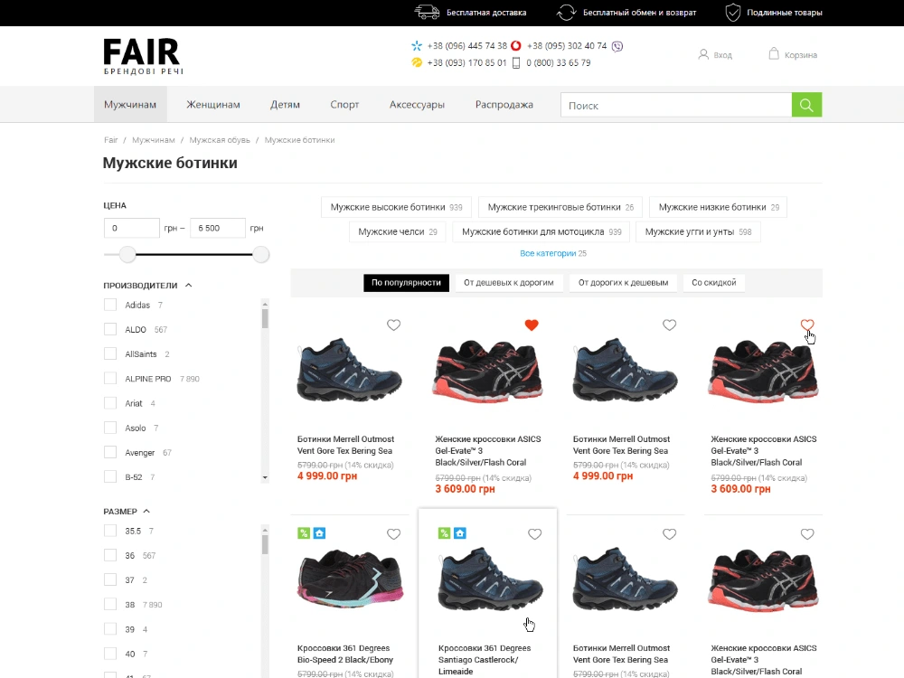The height and width of the screenshot is (678, 904).
Task: Click heart on second-row ASICS Gel-Evate sneakers
Action: [807, 534]
